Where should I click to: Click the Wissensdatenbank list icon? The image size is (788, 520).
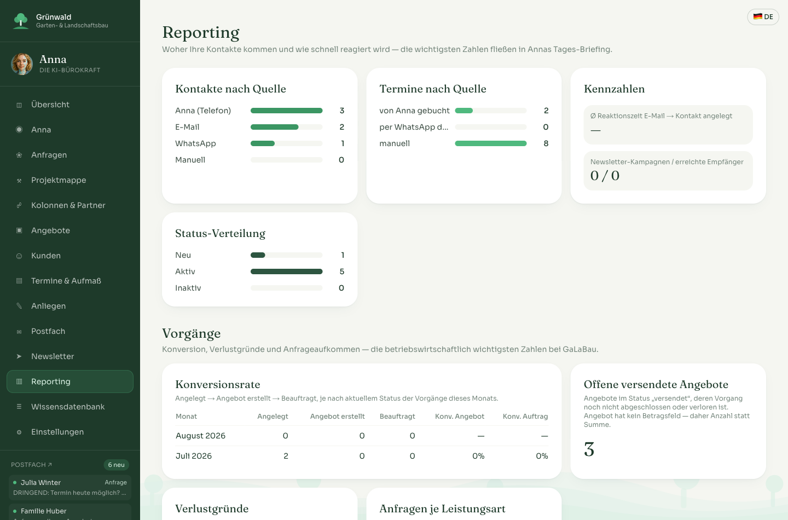(x=19, y=407)
